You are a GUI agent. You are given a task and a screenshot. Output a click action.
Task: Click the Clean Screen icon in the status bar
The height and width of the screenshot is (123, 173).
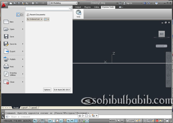[167, 121]
